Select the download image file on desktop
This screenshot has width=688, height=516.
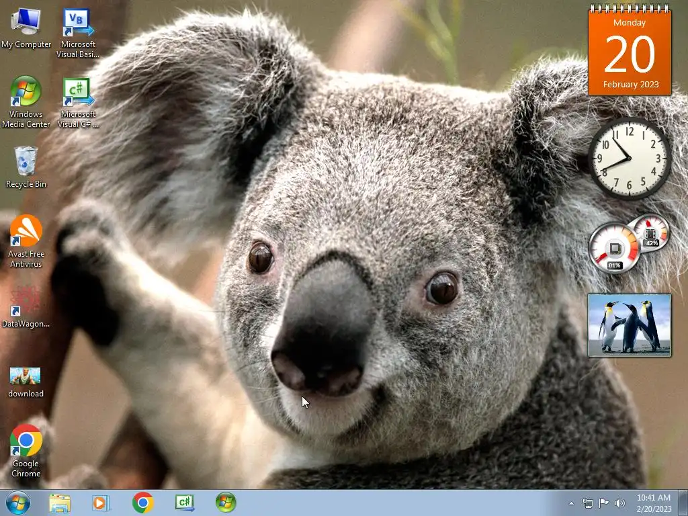tap(26, 382)
